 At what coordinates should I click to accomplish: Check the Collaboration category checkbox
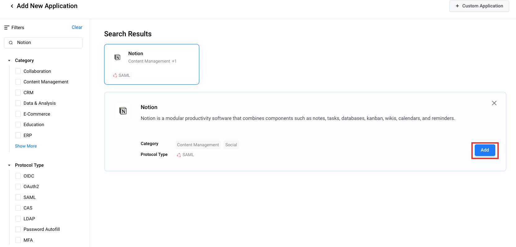point(18,71)
